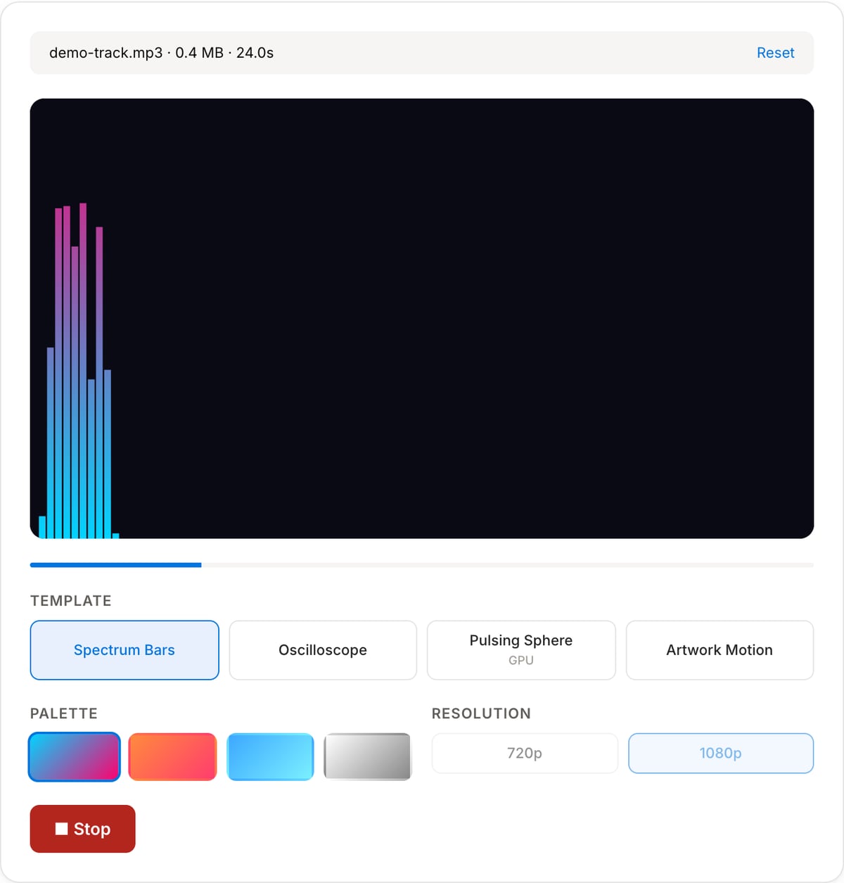Viewport: 844px width, 883px height.
Task: Choose the Oscilloscope template
Action: click(x=323, y=650)
